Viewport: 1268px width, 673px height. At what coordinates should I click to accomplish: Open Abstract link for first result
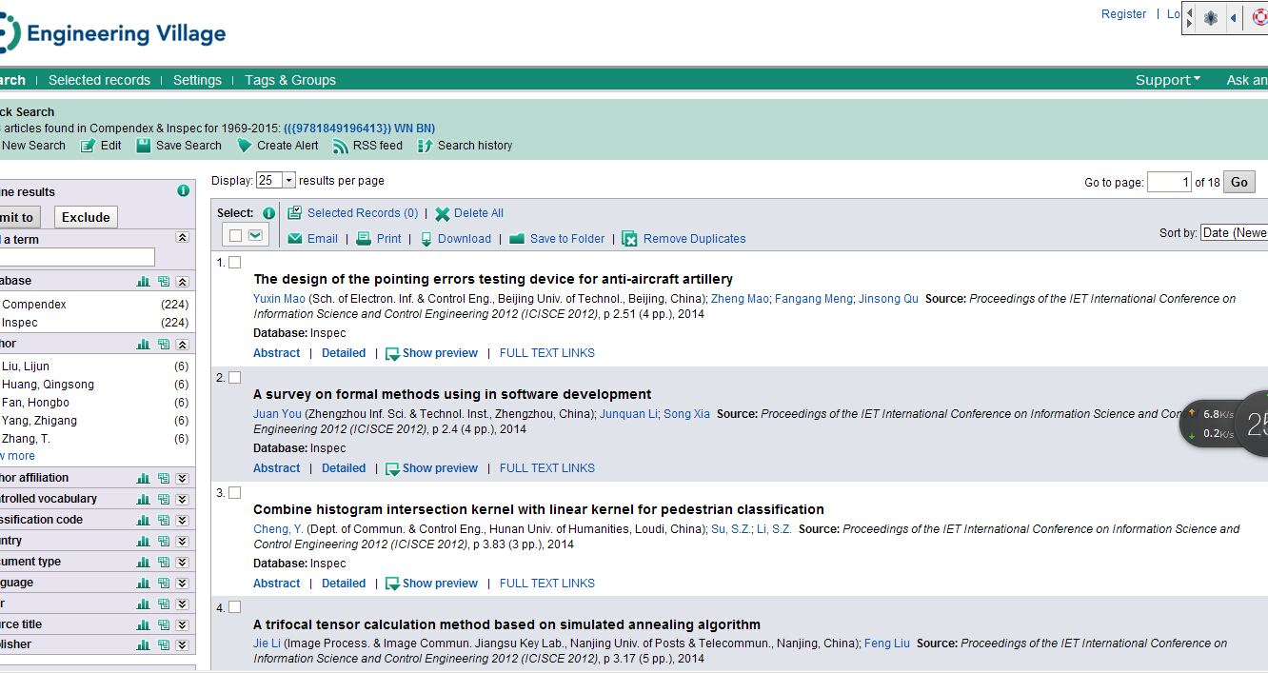click(x=276, y=353)
